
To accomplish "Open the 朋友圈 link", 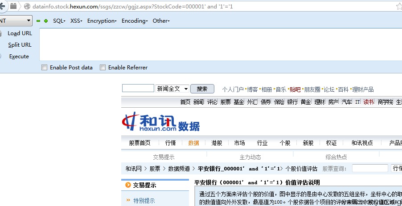I will tap(312, 89).
